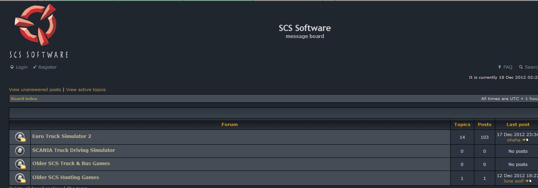View unanswered posts
Screen dimensions: 538x188
tap(35, 90)
